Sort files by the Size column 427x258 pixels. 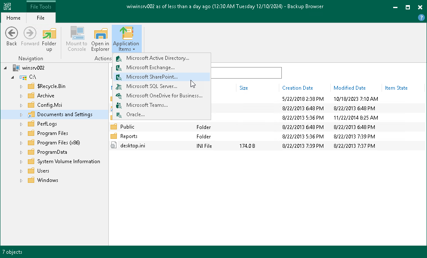(x=244, y=88)
